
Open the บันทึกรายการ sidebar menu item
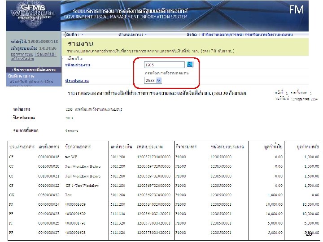click(21, 76)
